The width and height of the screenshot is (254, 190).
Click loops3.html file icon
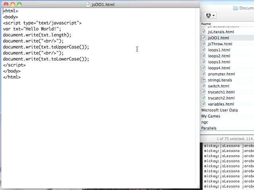pyautogui.click(x=204, y=62)
